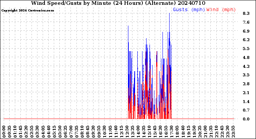
Task: Click the 5.5 y-axis value
Action: (x=246, y=49)
